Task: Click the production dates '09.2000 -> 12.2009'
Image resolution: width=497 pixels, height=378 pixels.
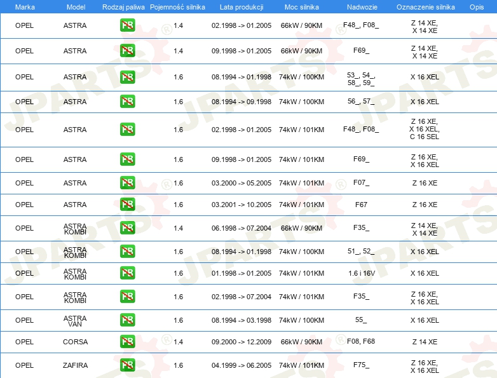Action: [242, 342]
